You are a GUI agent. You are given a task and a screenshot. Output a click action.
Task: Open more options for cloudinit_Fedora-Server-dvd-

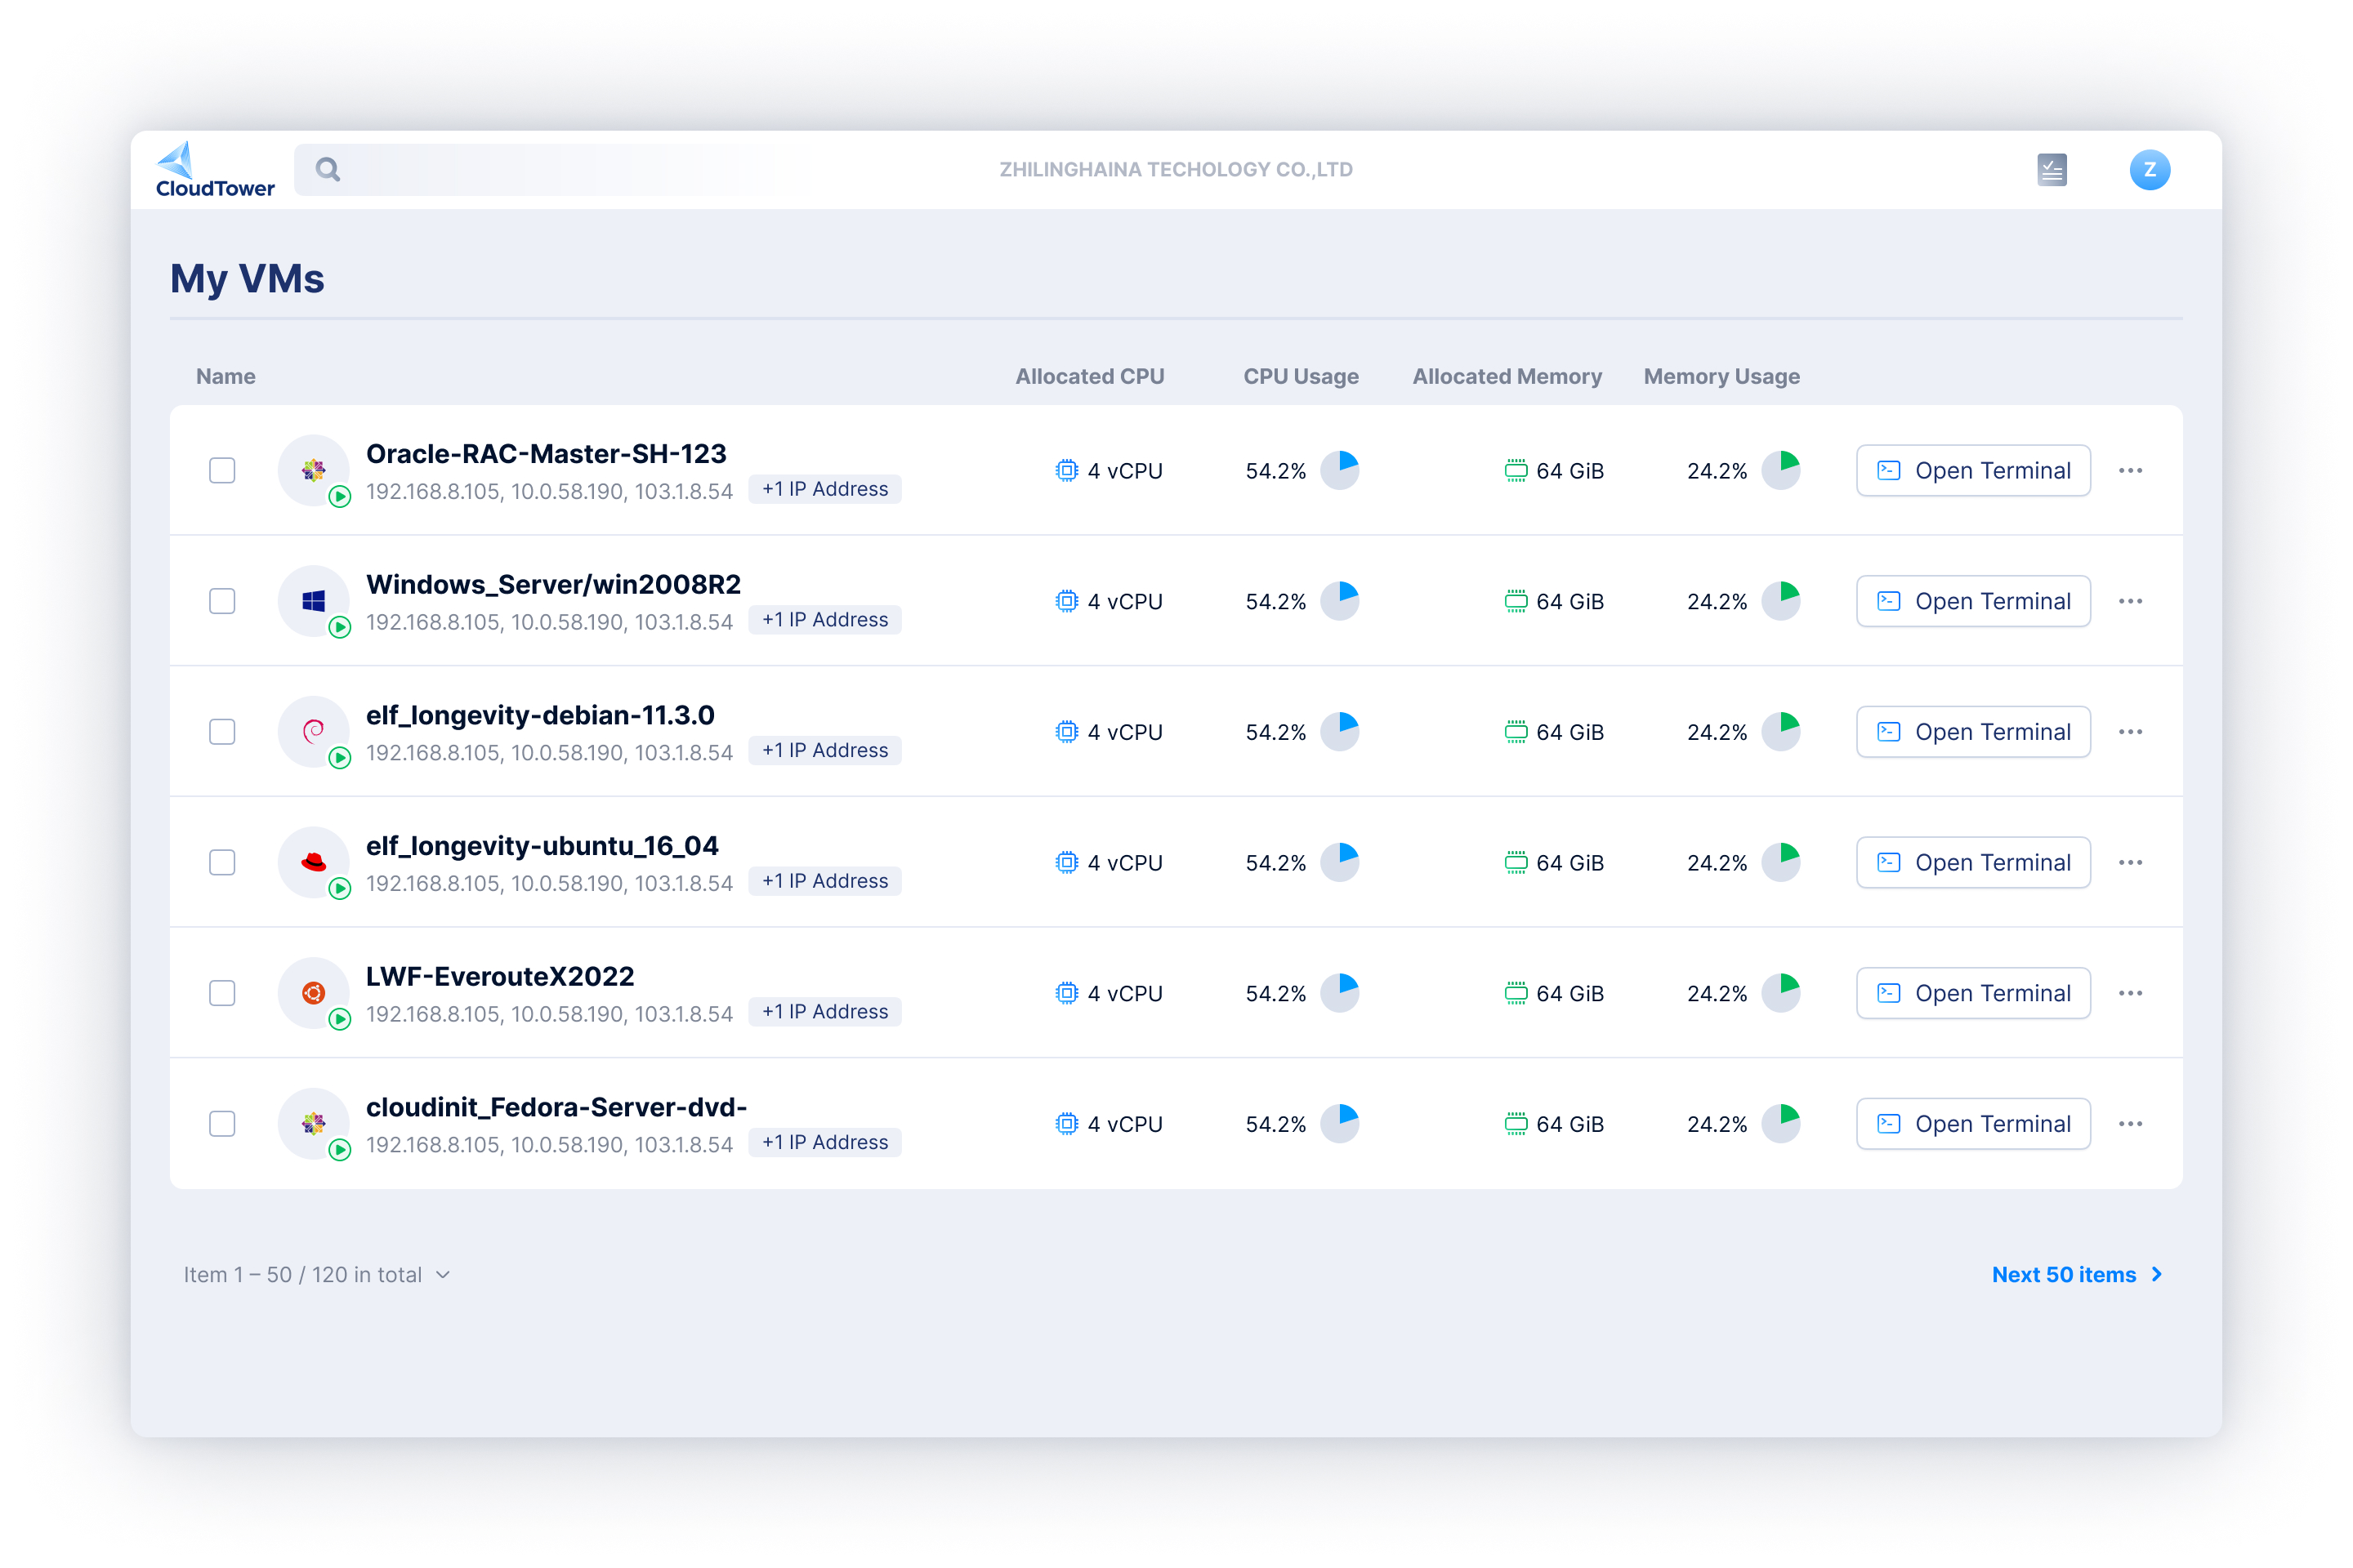point(2130,1124)
